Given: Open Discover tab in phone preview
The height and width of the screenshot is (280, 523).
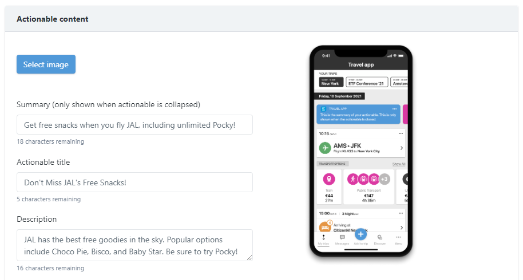Looking at the screenshot, I should coord(379,239).
